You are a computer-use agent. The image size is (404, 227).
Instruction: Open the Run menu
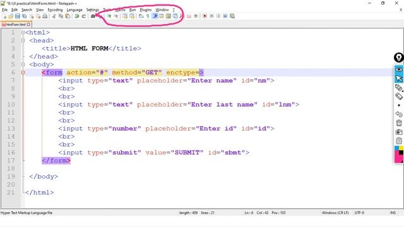point(133,10)
